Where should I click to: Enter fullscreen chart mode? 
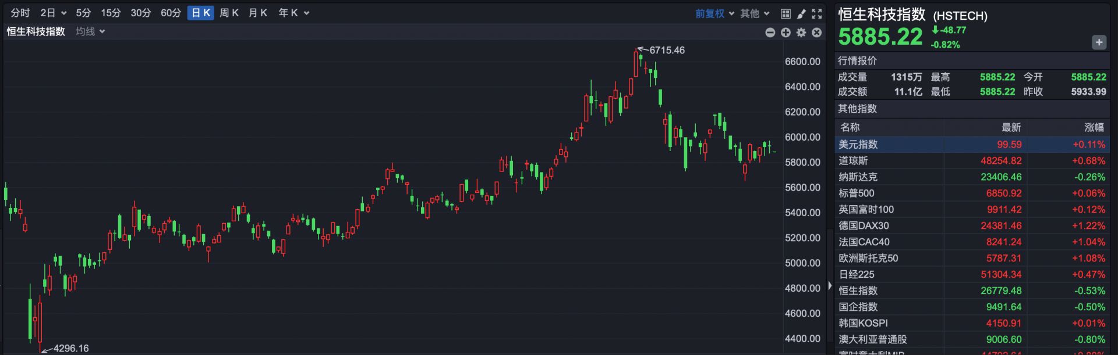point(817,13)
